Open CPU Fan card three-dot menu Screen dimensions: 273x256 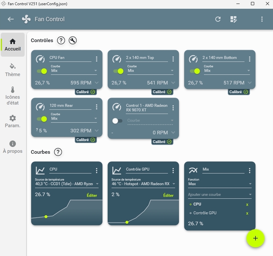[97, 59]
